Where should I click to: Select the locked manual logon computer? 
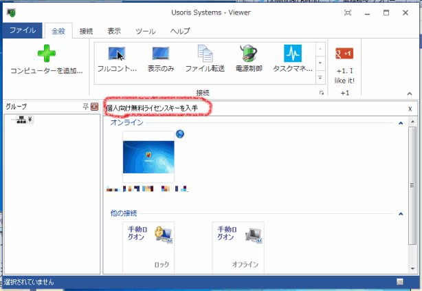click(148, 248)
